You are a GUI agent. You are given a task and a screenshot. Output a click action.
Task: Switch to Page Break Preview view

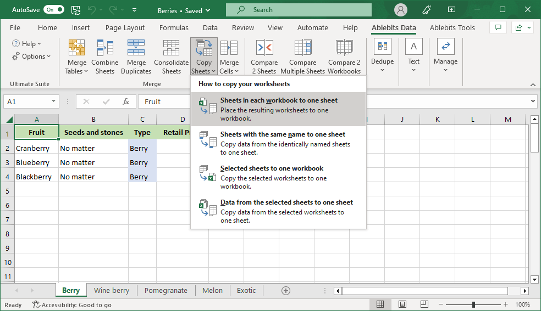(425, 304)
